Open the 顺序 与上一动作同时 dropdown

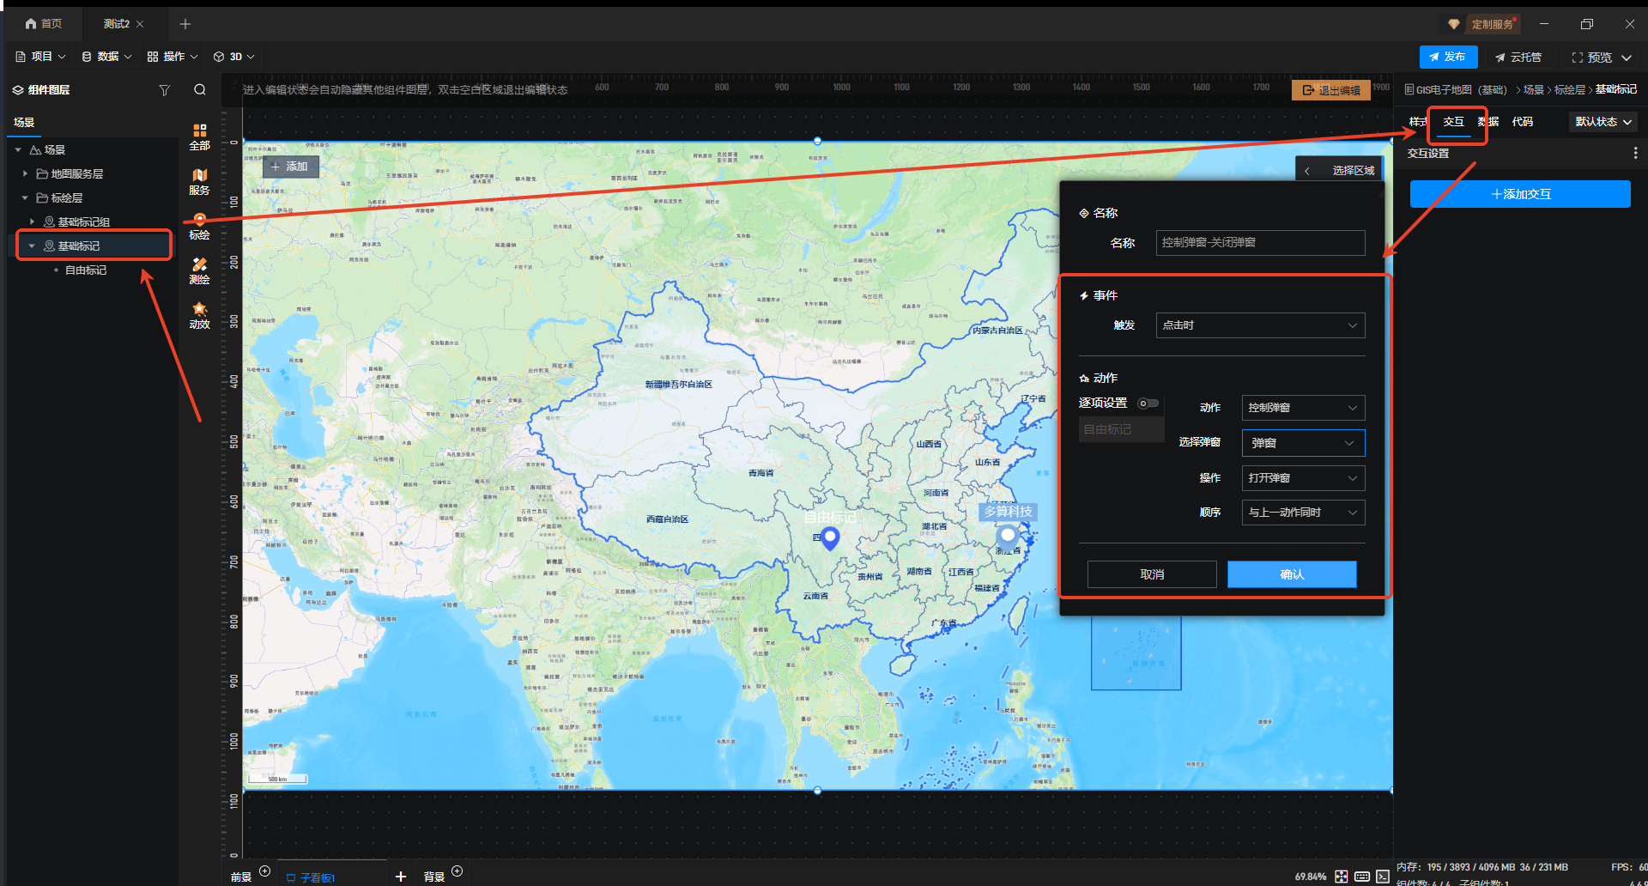tap(1302, 513)
